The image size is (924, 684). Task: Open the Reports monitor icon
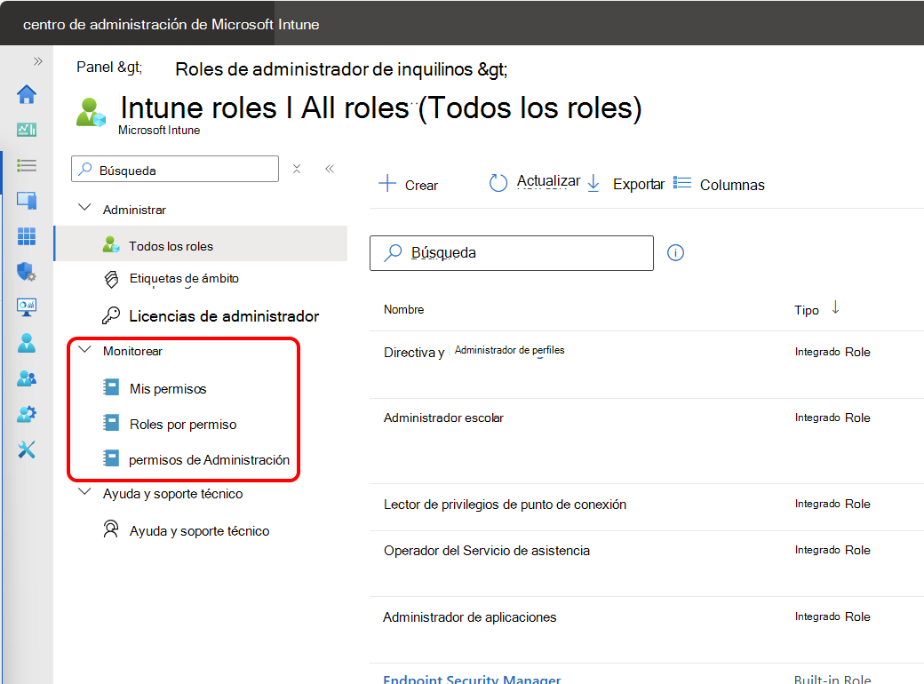[27, 307]
